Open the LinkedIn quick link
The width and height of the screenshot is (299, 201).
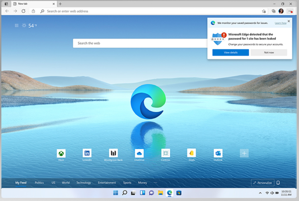tap(87, 155)
